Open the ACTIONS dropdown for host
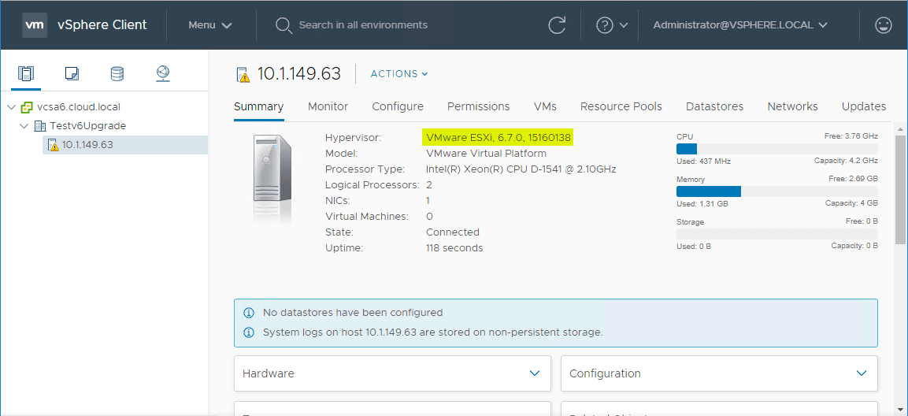Viewport: 908px width, 416px height. (x=399, y=74)
